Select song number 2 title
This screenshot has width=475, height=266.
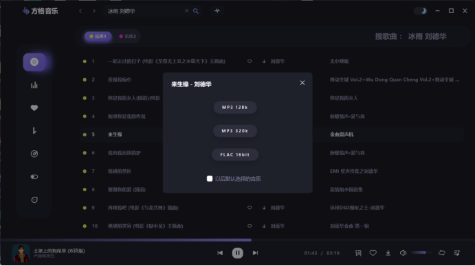tap(120, 80)
